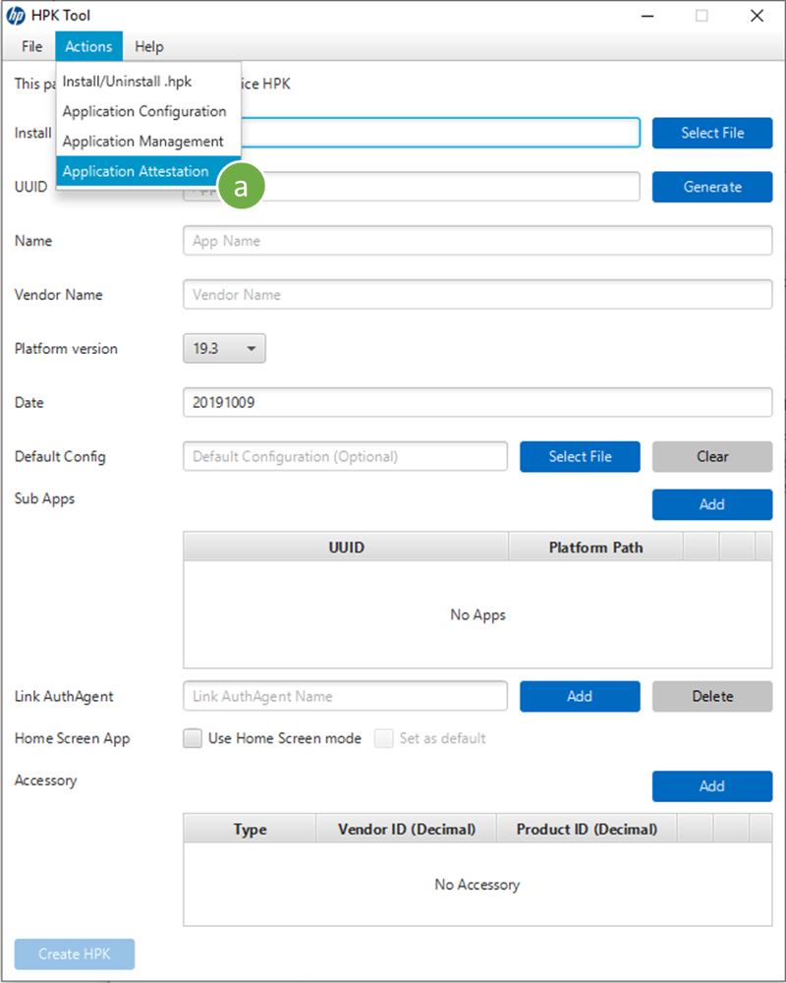Click the 'Link AuthAgent' label
This screenshot has height=983, width=786.
pyautogui.click(x=64, y=697)
